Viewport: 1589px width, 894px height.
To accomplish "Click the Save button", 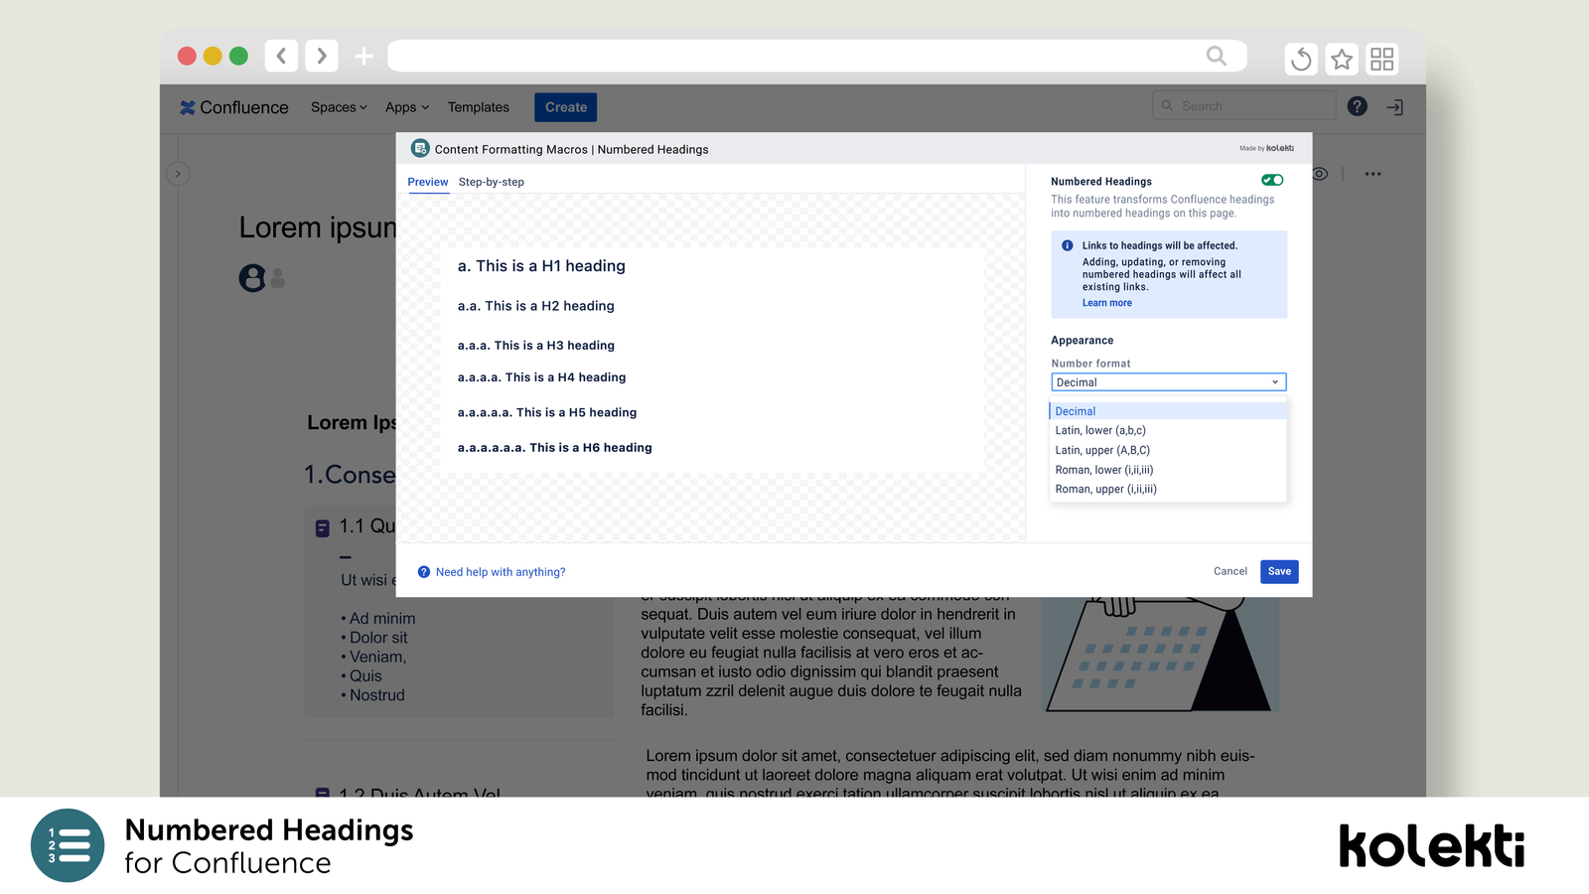I will coord(1279,571).
